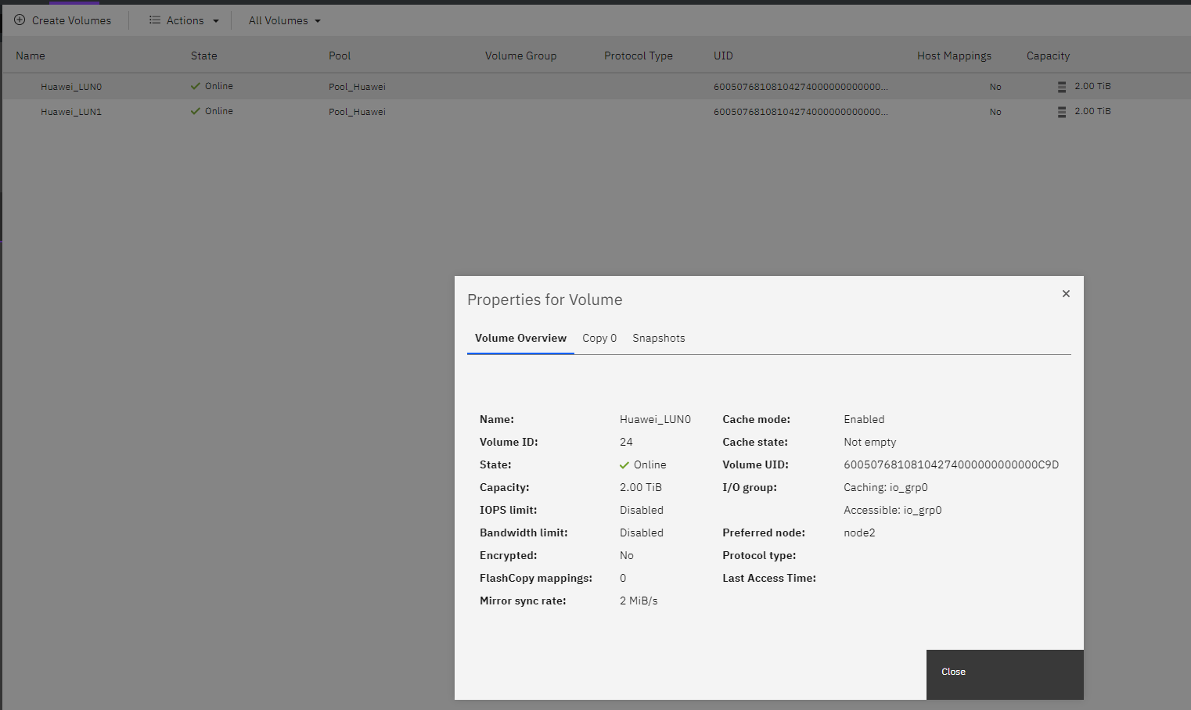Click the green State checkmark in properties dialog
Image resolution: width=1191 pixels, height=710 pixels.
[624, 465]
